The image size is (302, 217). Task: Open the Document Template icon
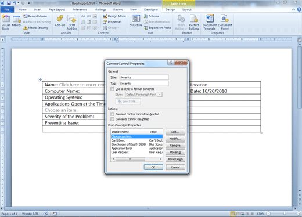click(x=210, y=19)
